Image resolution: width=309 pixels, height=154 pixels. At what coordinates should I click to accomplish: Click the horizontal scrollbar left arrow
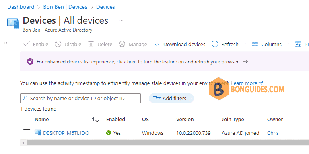coord(23,143)
